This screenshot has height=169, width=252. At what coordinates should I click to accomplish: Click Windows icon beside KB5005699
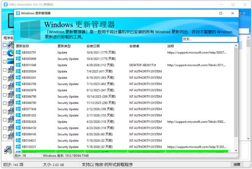pos(18,59)
